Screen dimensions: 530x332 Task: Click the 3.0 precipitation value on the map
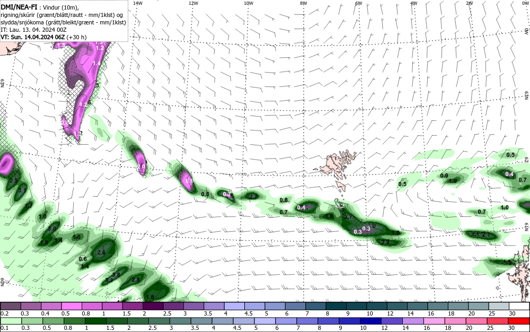(x=52, y=229)
